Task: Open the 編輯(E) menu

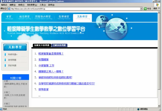Action: (13, 5)
